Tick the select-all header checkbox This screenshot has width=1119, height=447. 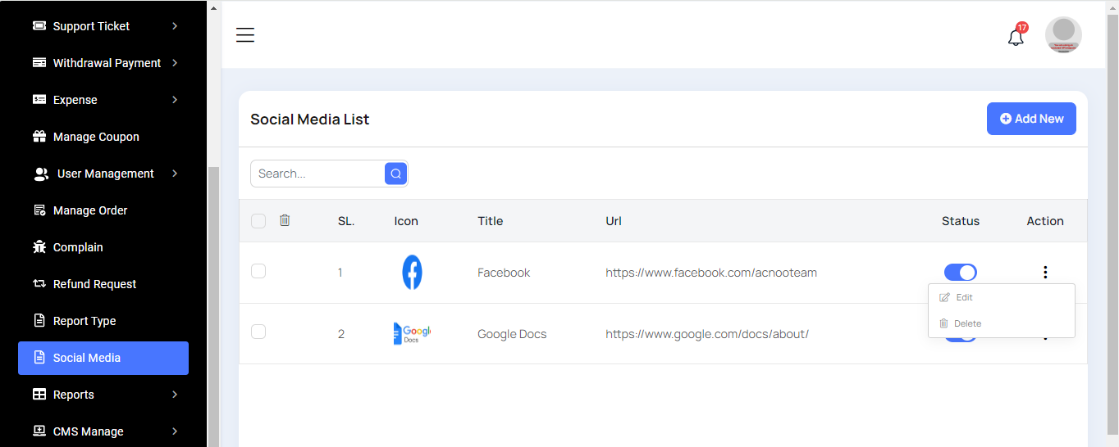point(258,221)
